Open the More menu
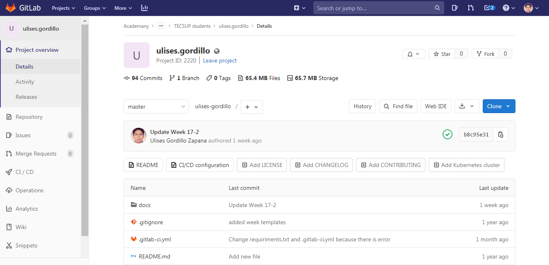549x265 pixels. coord(123,8)
